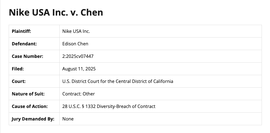270x133 pixels.
Task: Click the Defendant row label
Action: pos(24,44)
